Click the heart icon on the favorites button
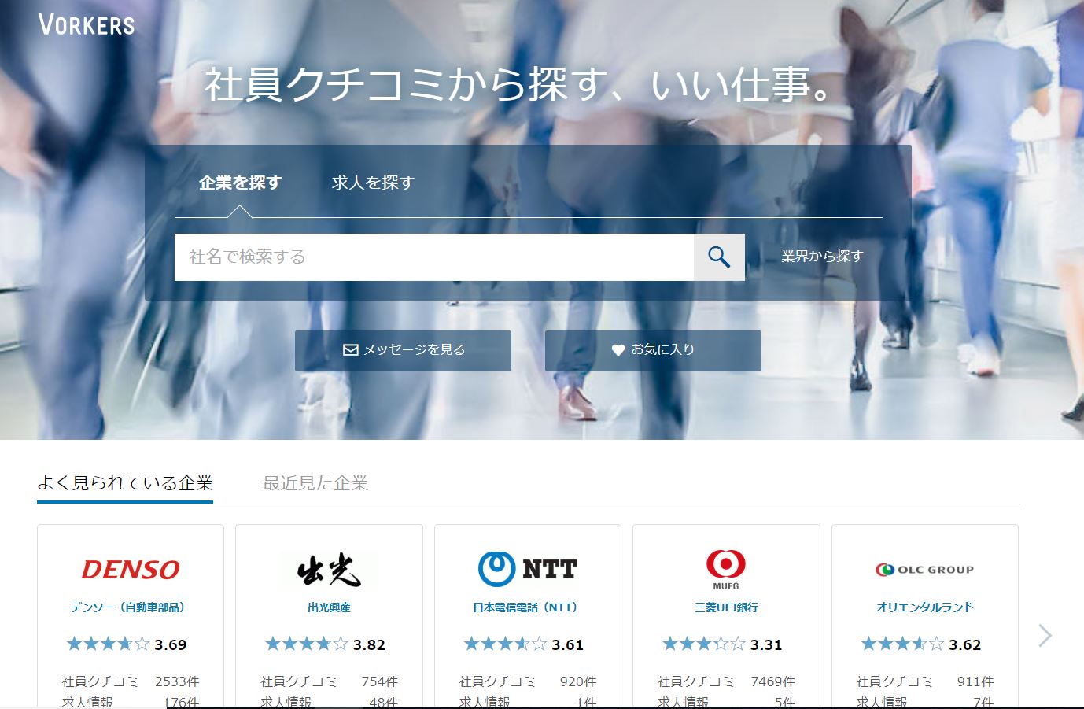This screenshot has width=1084, height=709. click(x=618, y=350)
